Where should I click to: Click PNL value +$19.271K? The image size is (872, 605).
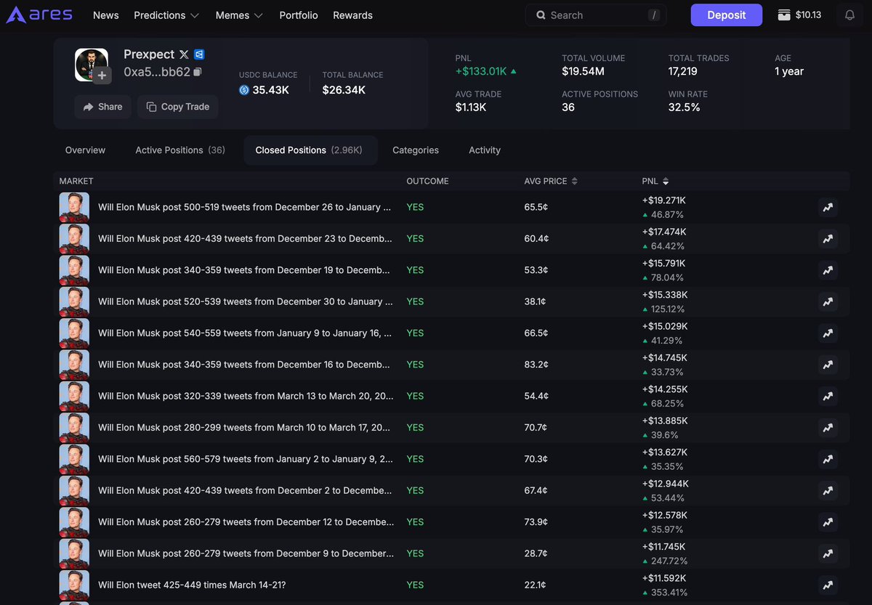tap(664, 200)
